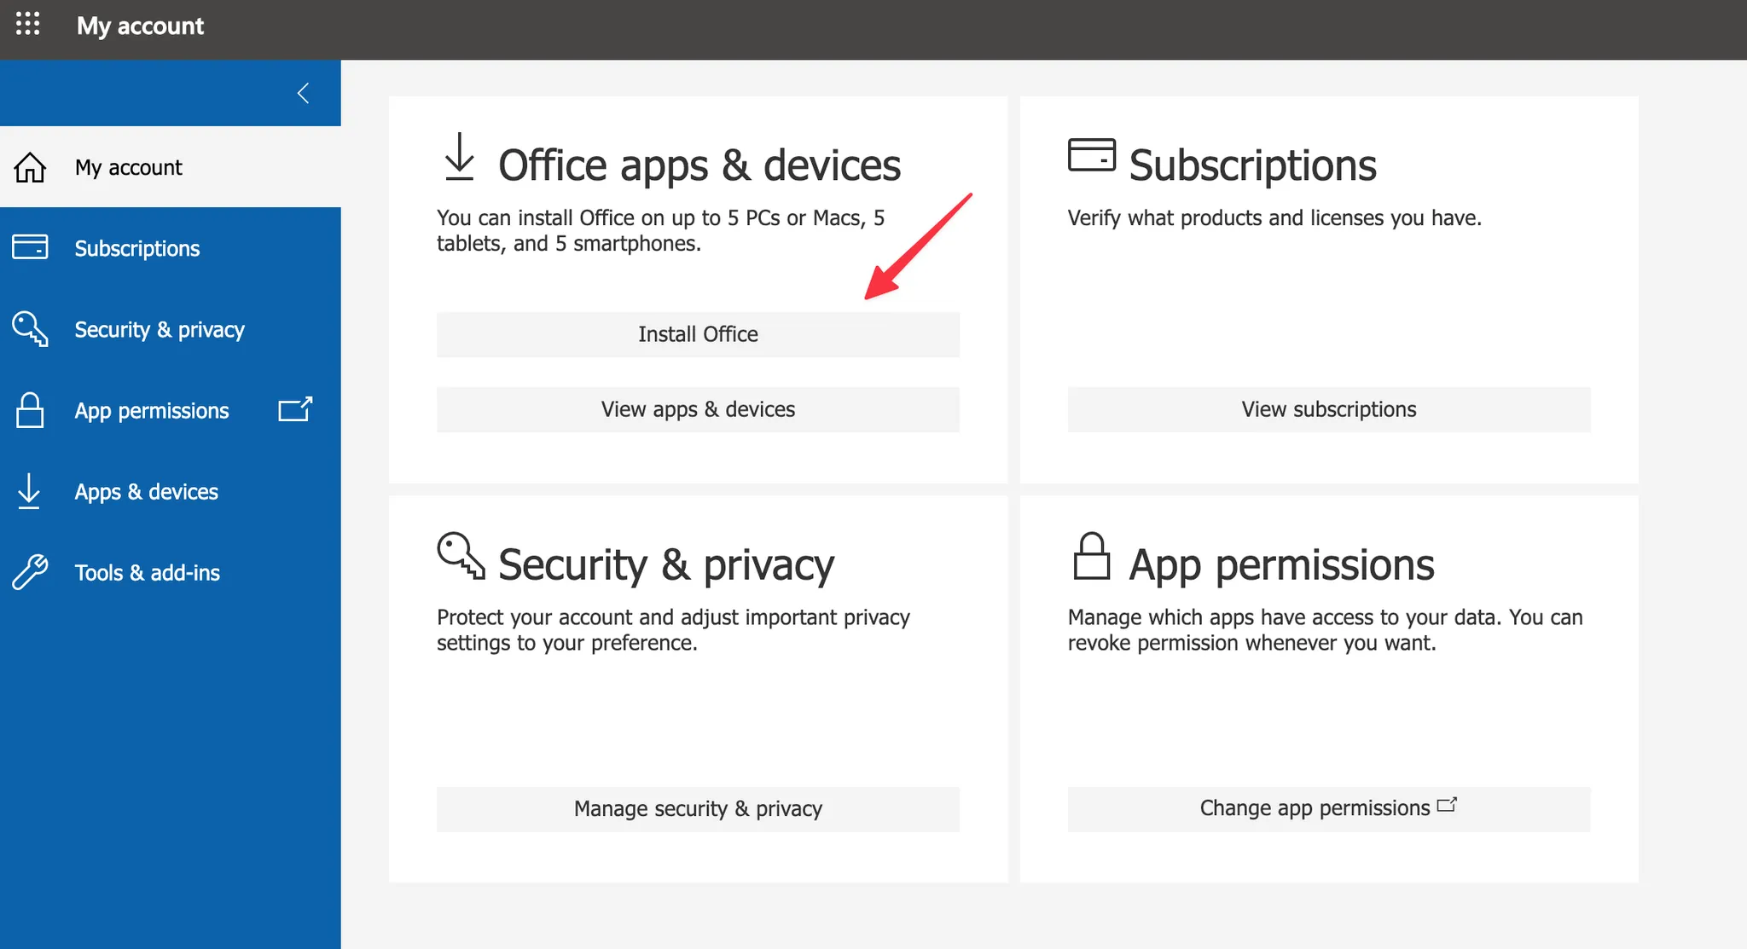Click the key icon in Security & privacy tile
The height and width of the screenshot is (949, 1747).
pyautogui.click(x=461, y=556)
